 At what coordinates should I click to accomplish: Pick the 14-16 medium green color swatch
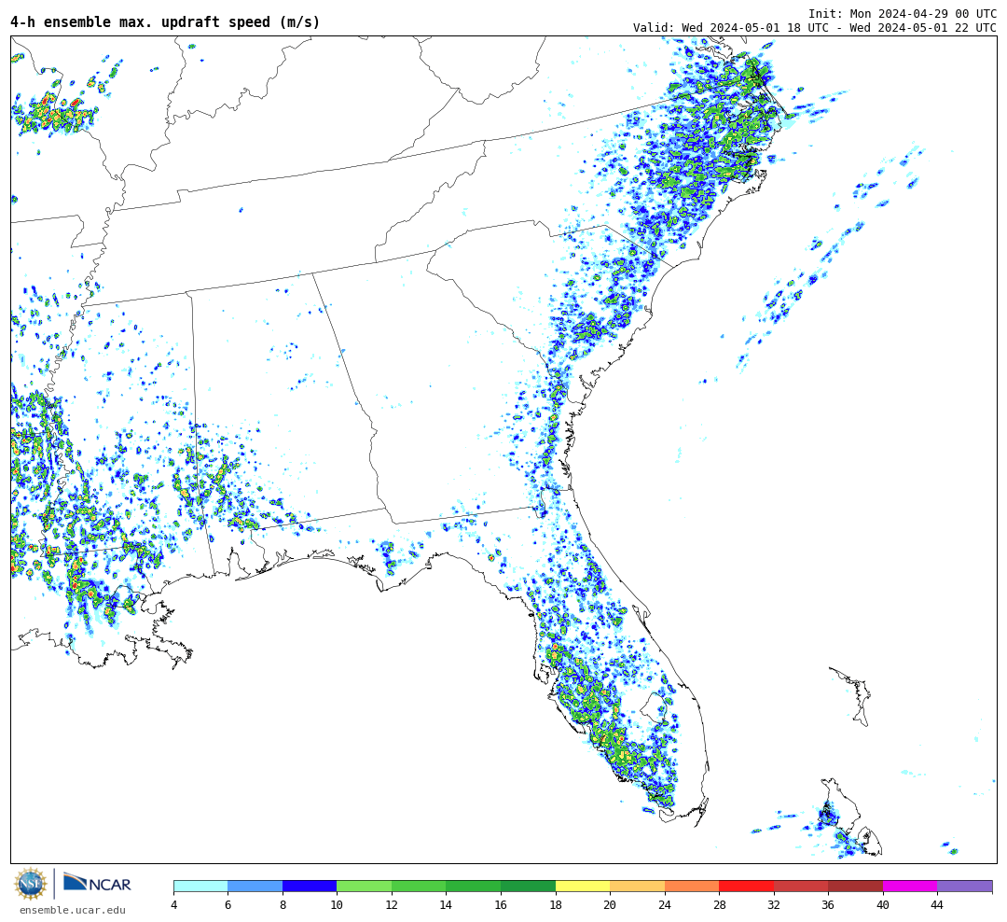click(474, 886)
